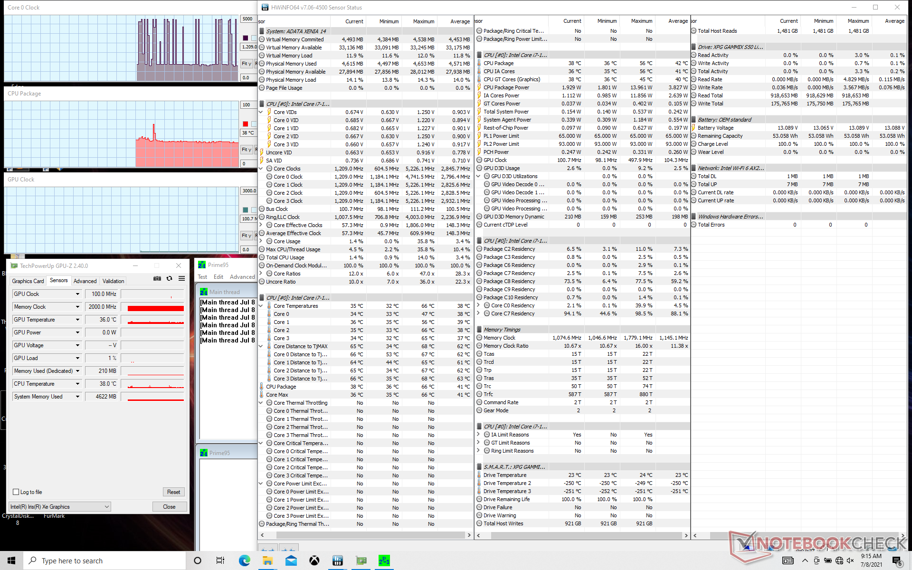Open the GPU-Z hamburger menu
Image resolution: width=912 pixels, height=570 pixels.
181,279
